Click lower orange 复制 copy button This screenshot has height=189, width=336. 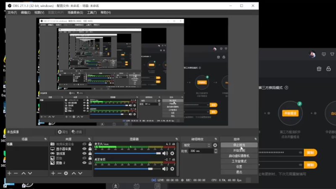(310, 165)
